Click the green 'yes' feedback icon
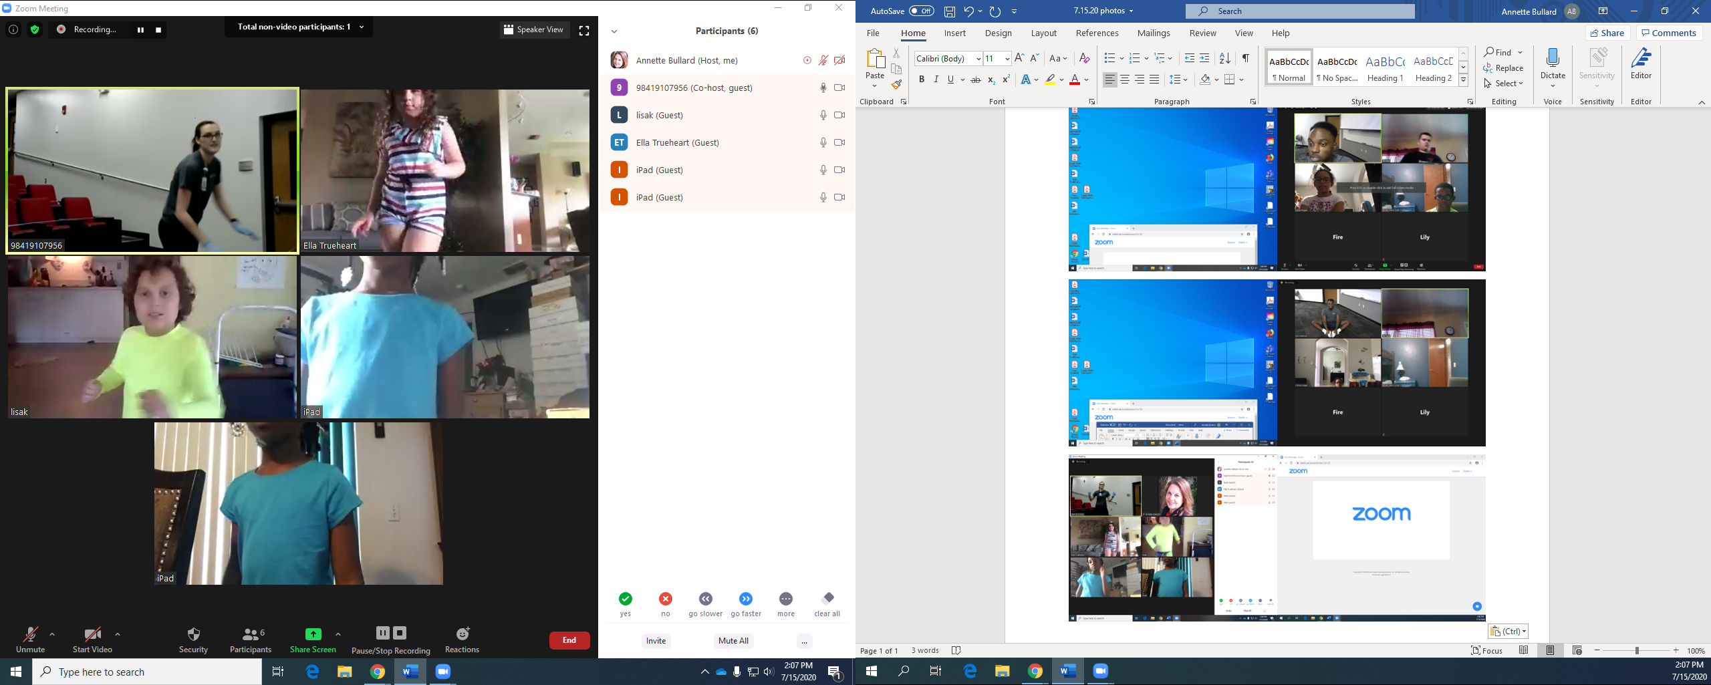Image resolution: width=1711 pixels, height=685 pixels. [x=625, y=599]
